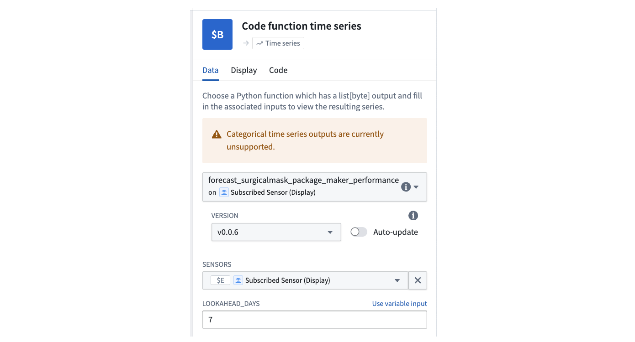Expand the v0.0.6 version dropdown
This screenshot has height=342, width=635.
tap(276, 232)
